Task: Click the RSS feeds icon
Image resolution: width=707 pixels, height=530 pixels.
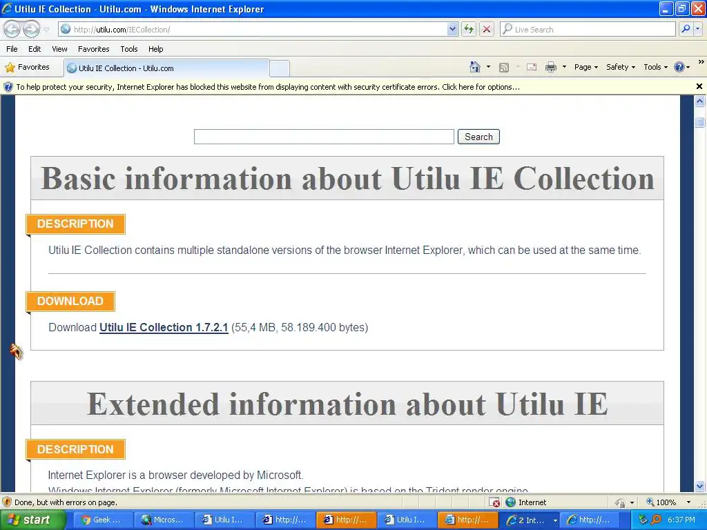Action: coord(503,67)
